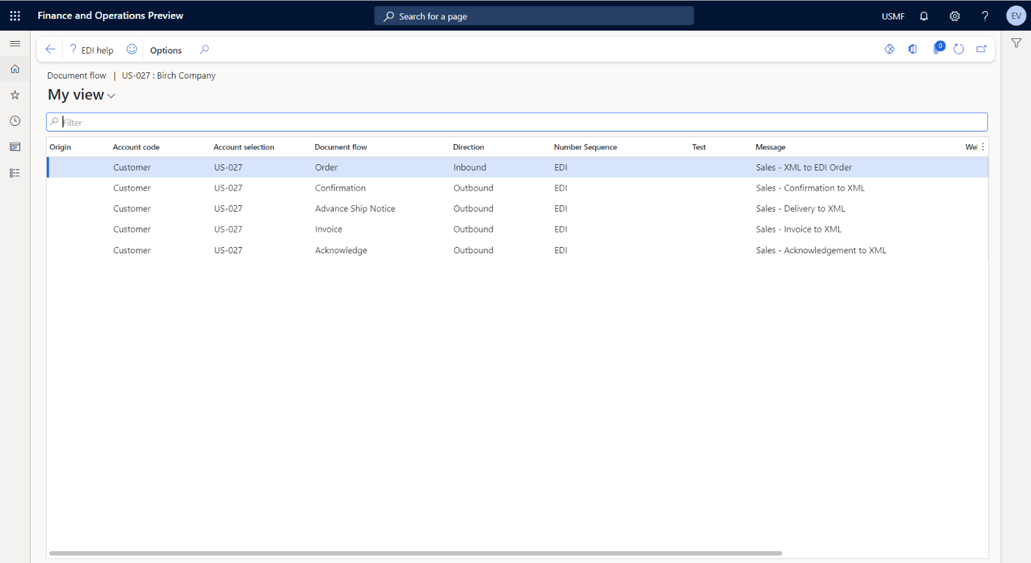
Task: Click Search for a page box
Action: point(534,16)
